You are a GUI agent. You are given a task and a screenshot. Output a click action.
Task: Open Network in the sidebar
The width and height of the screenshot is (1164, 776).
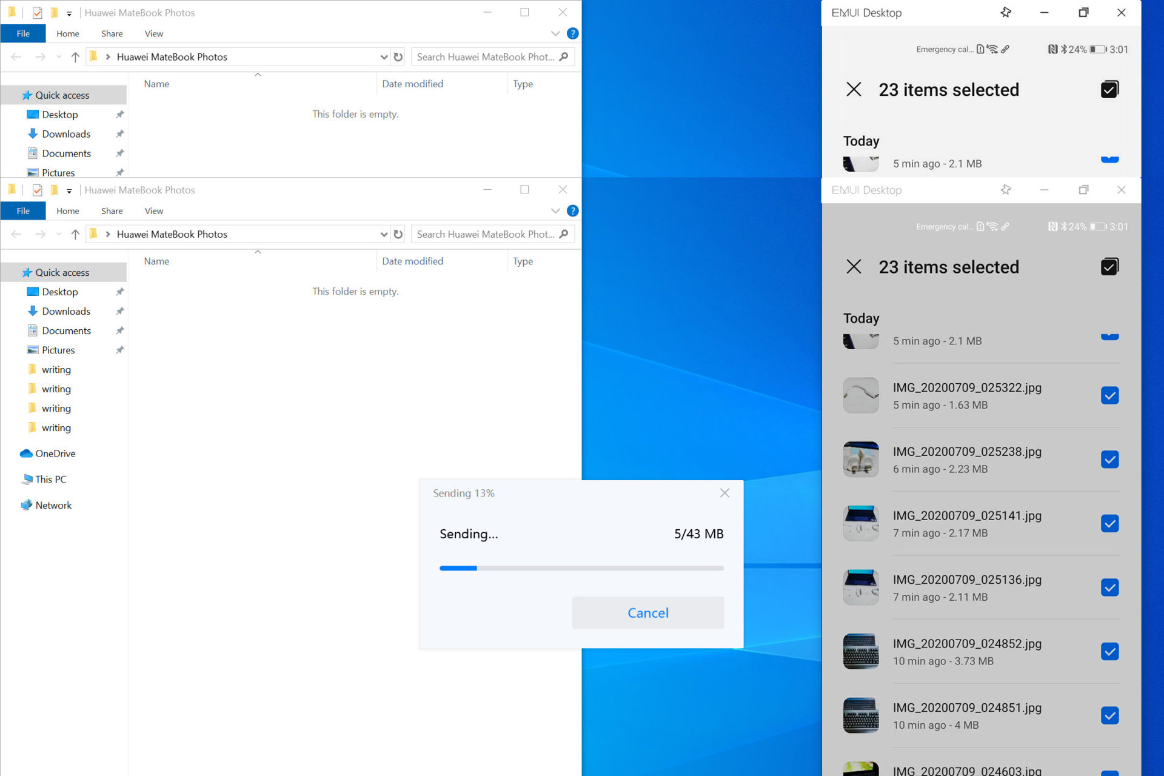coord(53,505)
